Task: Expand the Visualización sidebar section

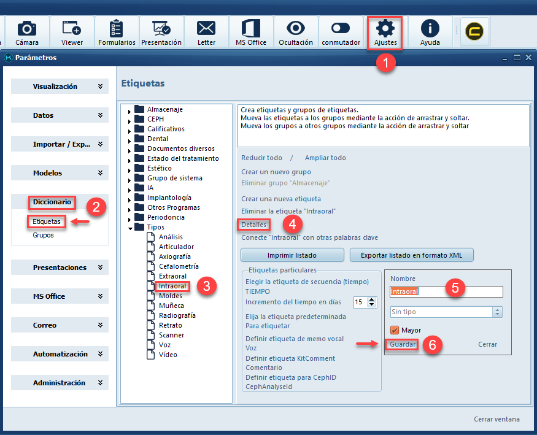Action: point(60,87)
